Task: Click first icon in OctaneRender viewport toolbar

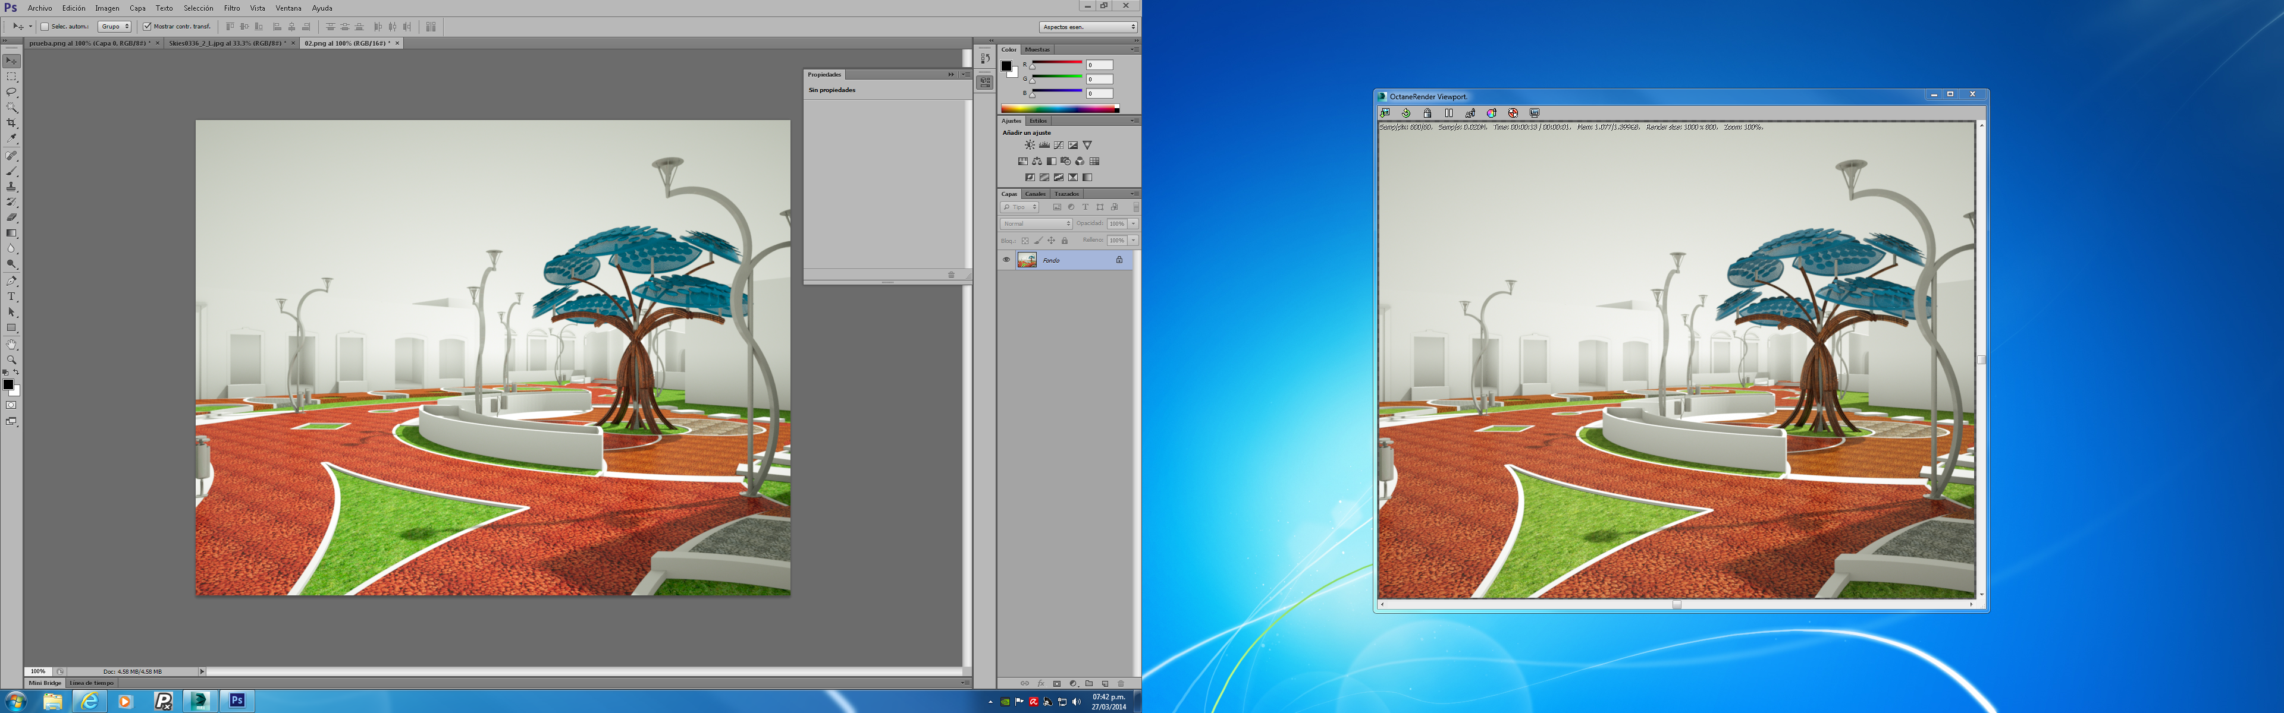Action: click(1385, 113)
